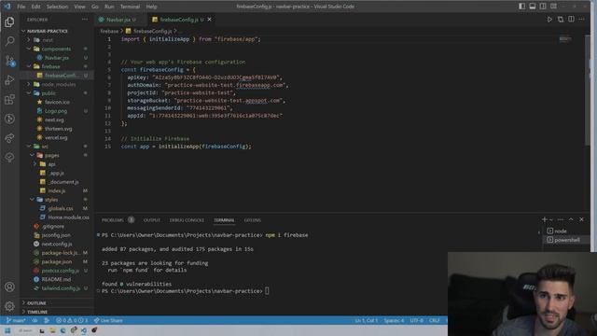Switch to the PROBLEMS panel tab

pos(113,220)
